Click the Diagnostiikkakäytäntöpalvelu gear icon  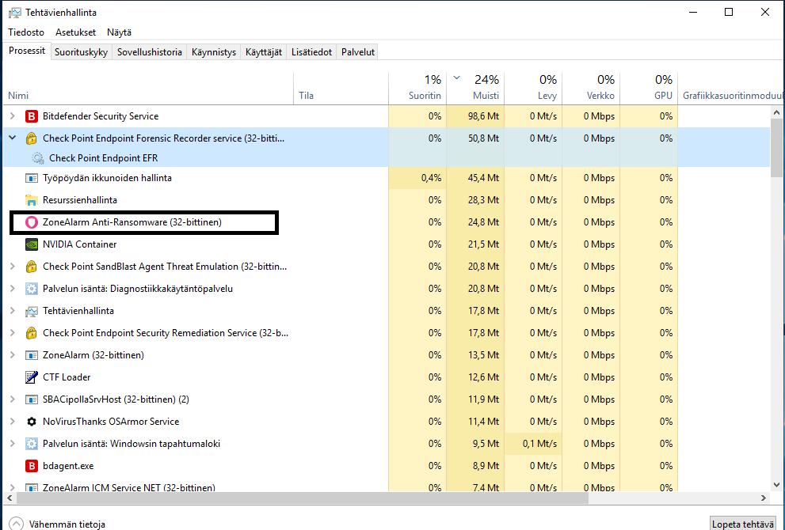32,289
